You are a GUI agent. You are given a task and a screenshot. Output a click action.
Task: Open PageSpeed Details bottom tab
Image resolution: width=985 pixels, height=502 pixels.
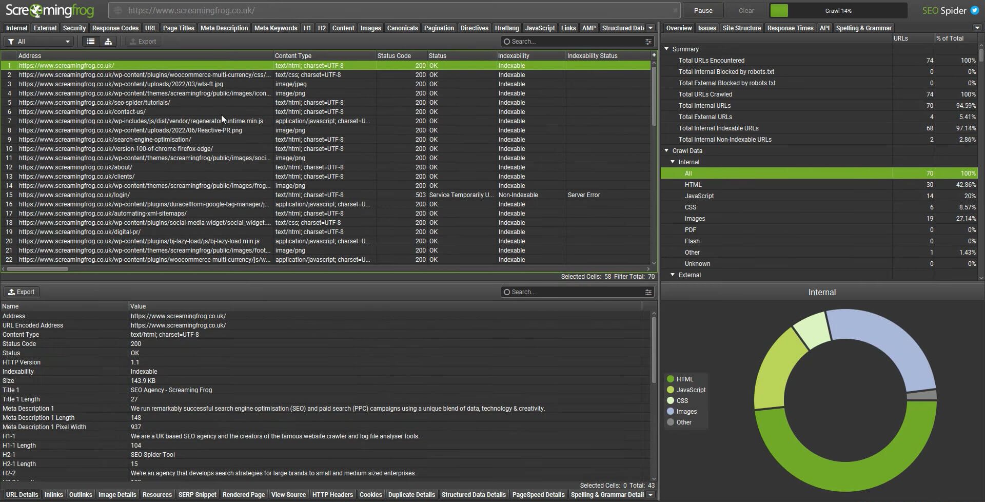pos(538,495)
